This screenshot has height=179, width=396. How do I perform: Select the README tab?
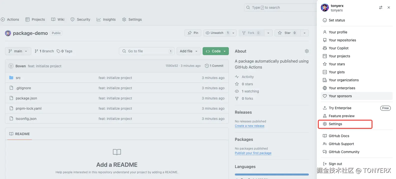point(19,134)
